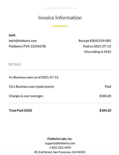
Task: Click the bold customer name beth
Action: pos(12,35)
